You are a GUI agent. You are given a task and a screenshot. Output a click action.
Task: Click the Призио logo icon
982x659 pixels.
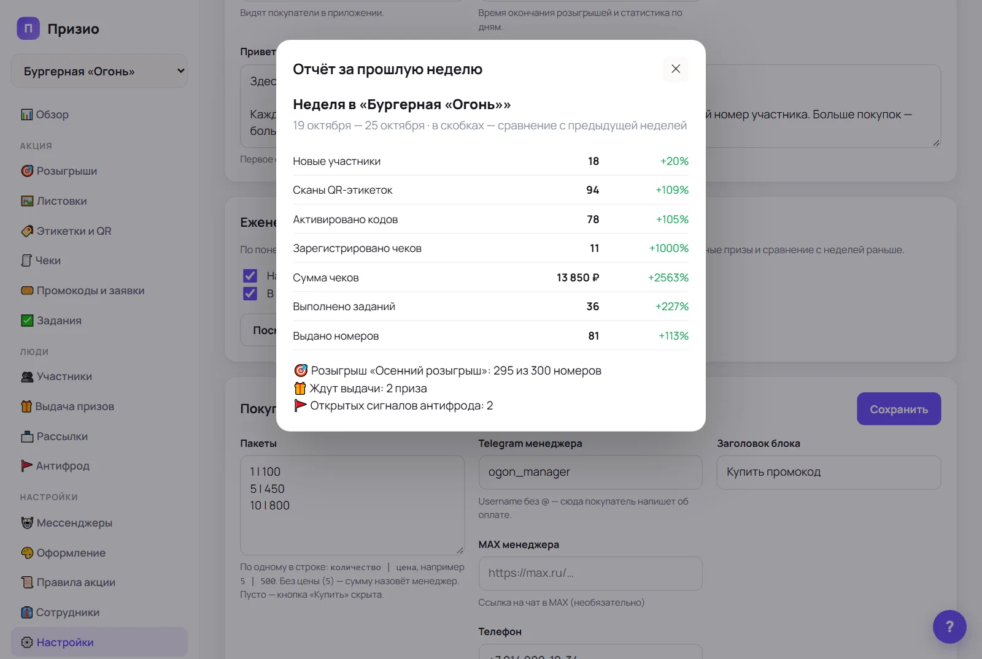(28, 28)
